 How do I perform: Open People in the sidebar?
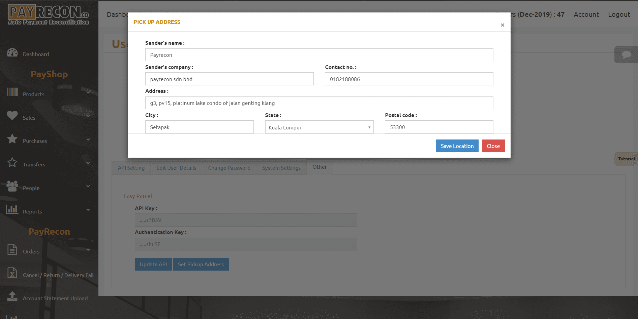[x=31, y=188]
